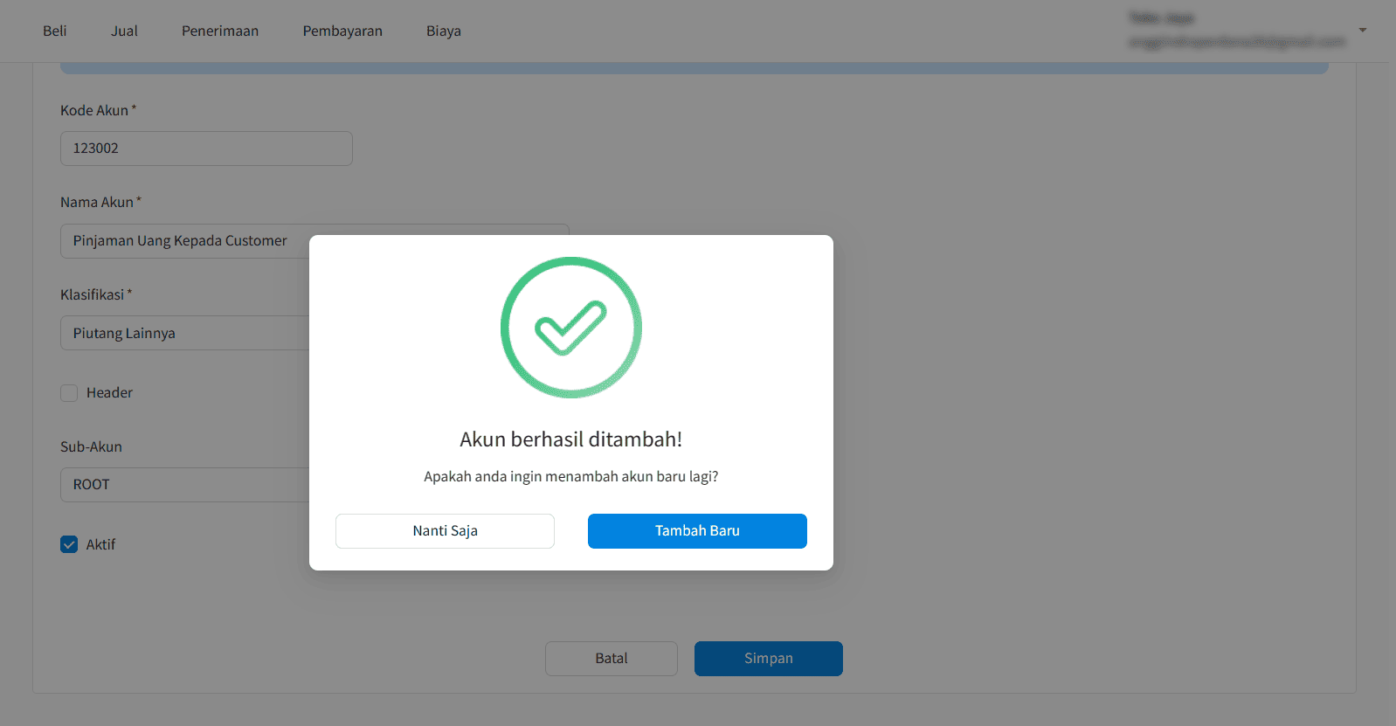Open the Penerimaan menu
Screen dimensions: 1396x726
[x=220, y=31]
